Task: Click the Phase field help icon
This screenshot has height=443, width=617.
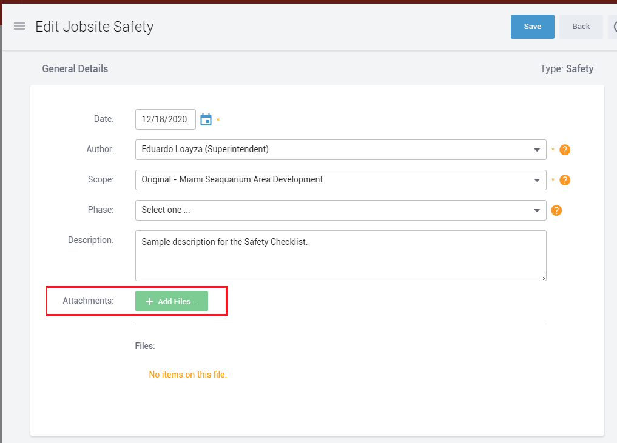Action: (556, 210)
